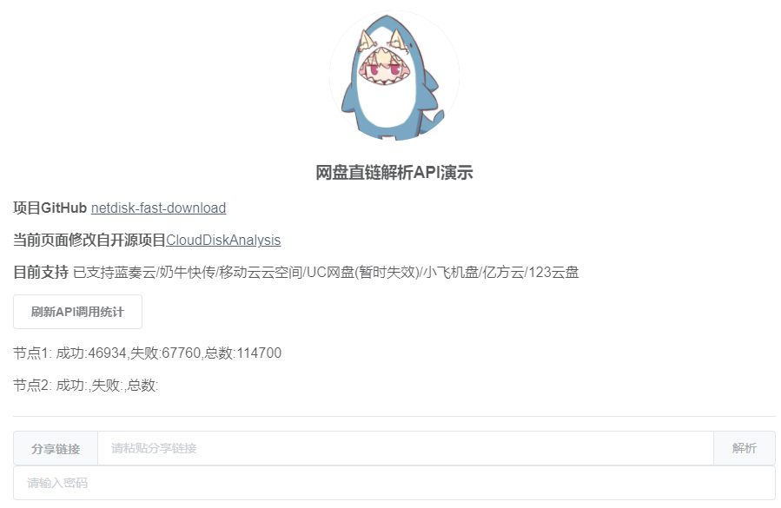Click the 成功 count 46934
The image size is (781, 508).
pyautogui.click(x=107, y=353)
